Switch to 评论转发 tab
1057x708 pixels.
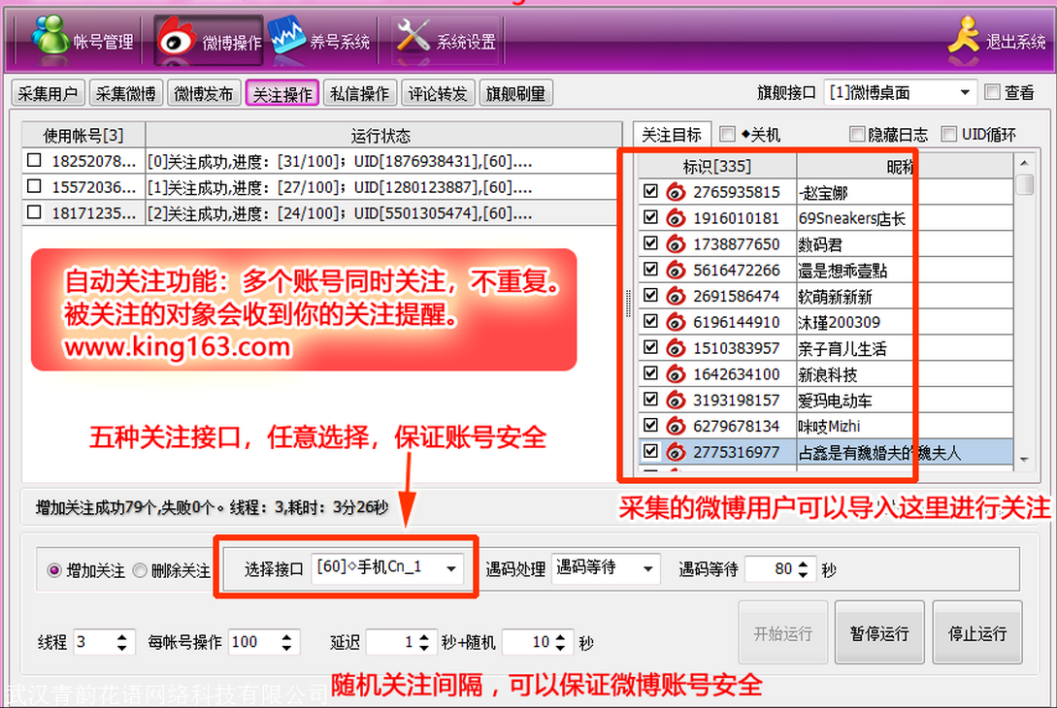point(438,94)
